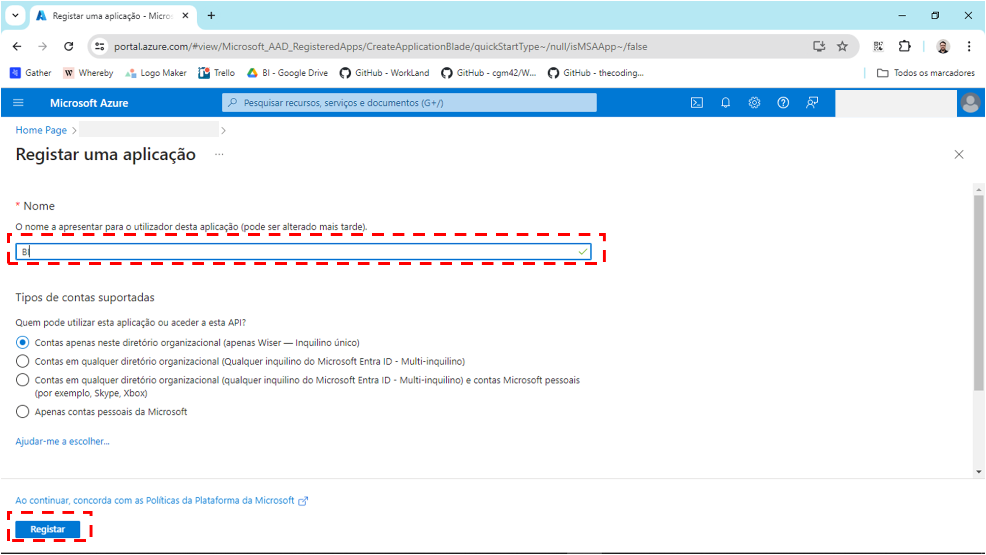Open the Azure feedback icon

(x=812, y=103)
